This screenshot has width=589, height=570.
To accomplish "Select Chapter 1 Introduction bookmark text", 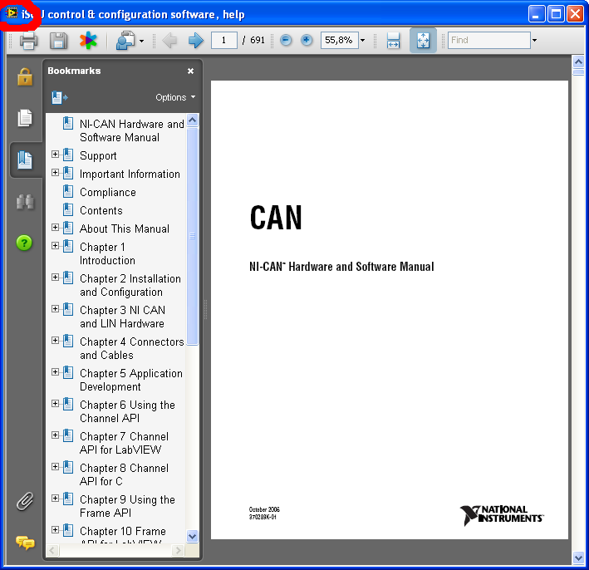I will [107, 253].
